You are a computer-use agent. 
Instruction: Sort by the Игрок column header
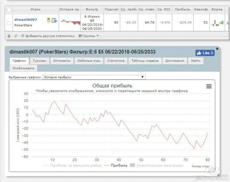35,10
